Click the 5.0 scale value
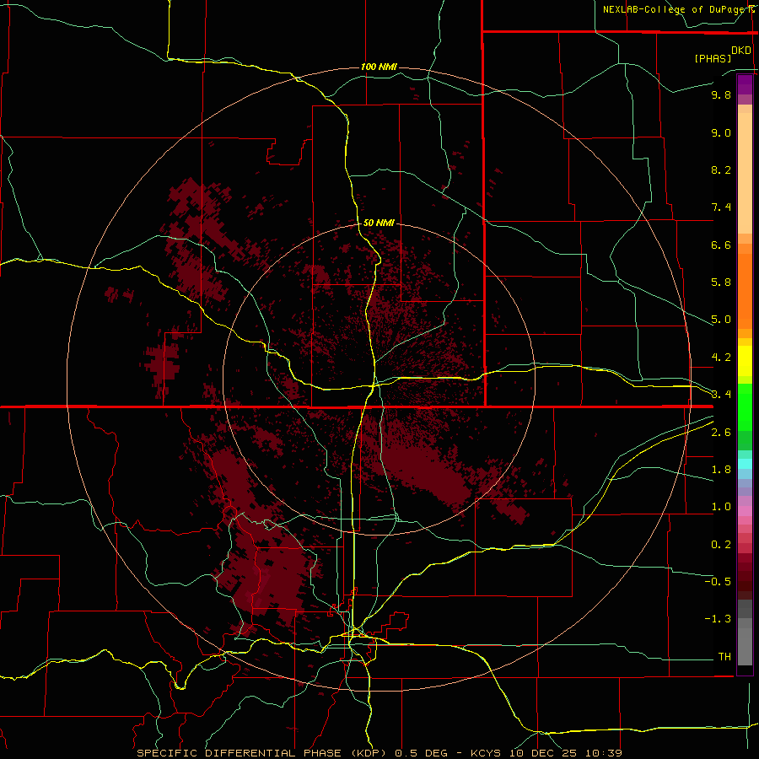This screenshot has width=759, height=759. click(x=721, y=320)
